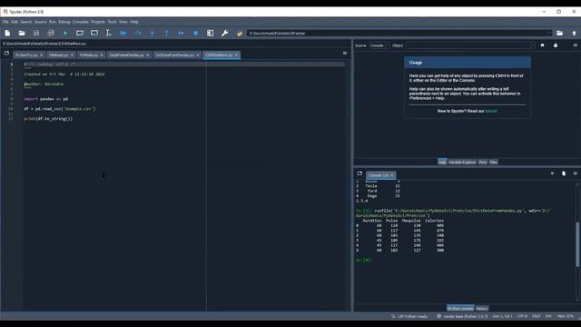This screenshot has height=327, width=581.
Task: Continue debug execution until next breakpoint
Action: 182,33
